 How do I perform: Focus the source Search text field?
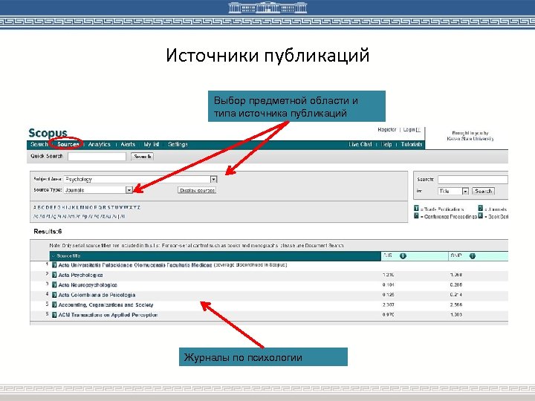[x=473, y=180]
